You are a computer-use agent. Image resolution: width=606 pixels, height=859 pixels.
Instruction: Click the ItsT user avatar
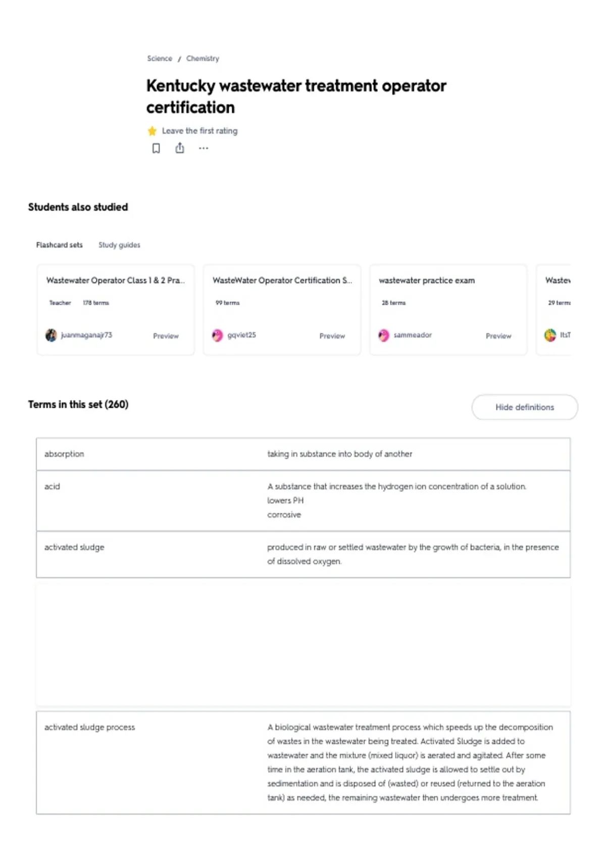coord(550,335)
